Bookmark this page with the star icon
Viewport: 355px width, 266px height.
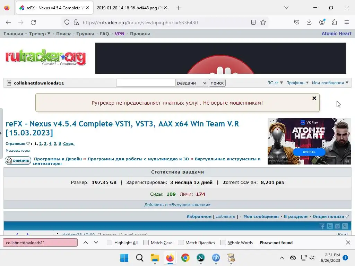[263, 22]
